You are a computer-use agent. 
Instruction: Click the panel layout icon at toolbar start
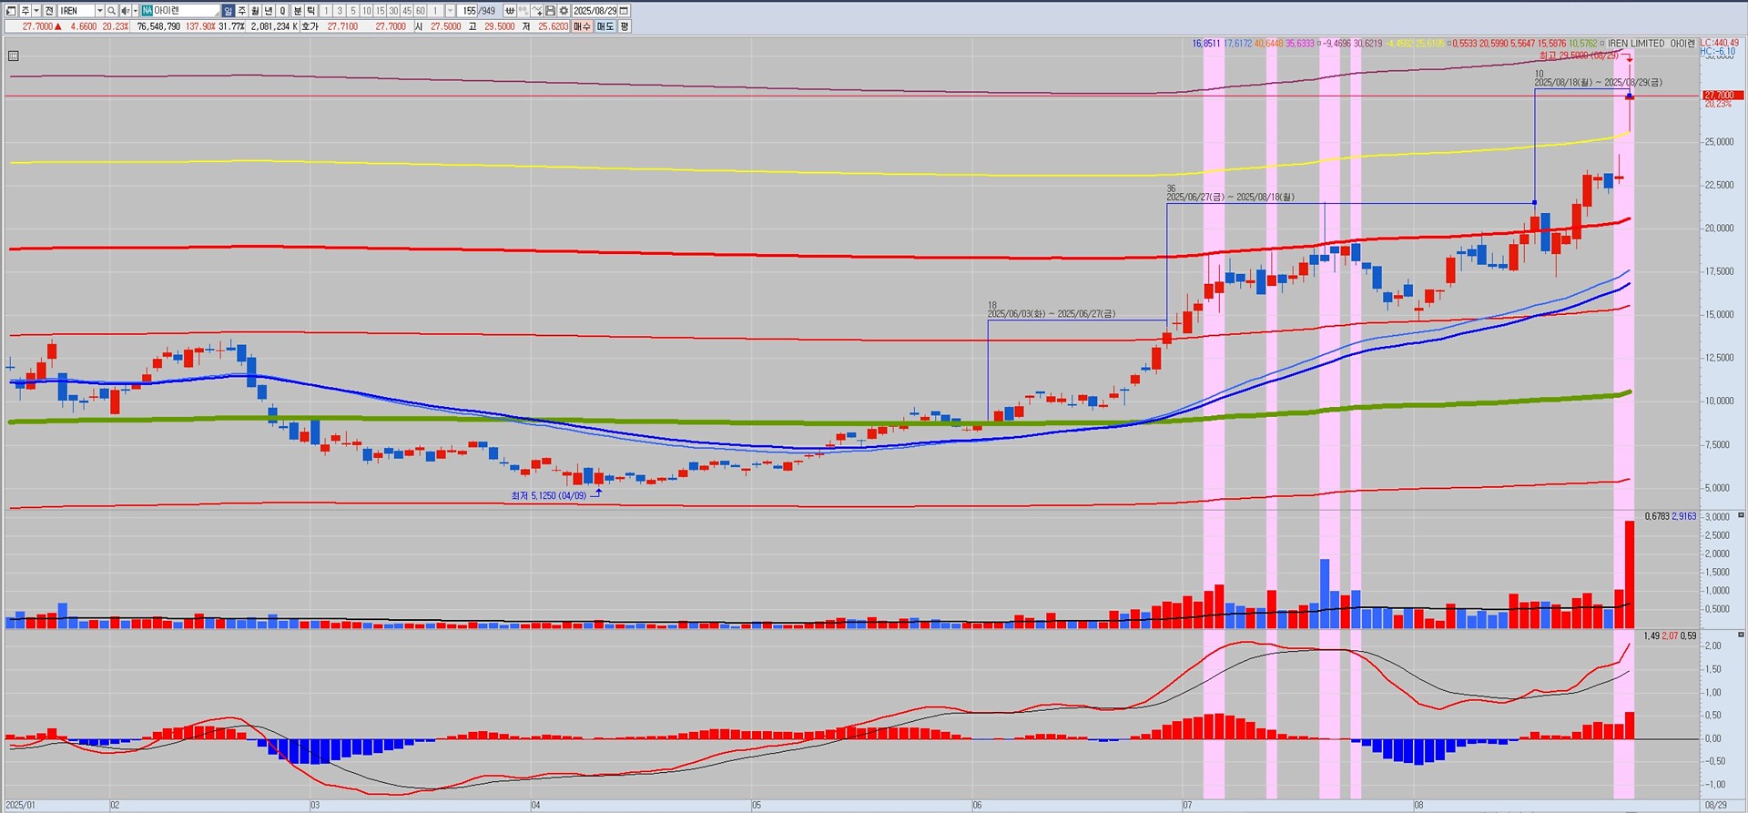point(11,11)
